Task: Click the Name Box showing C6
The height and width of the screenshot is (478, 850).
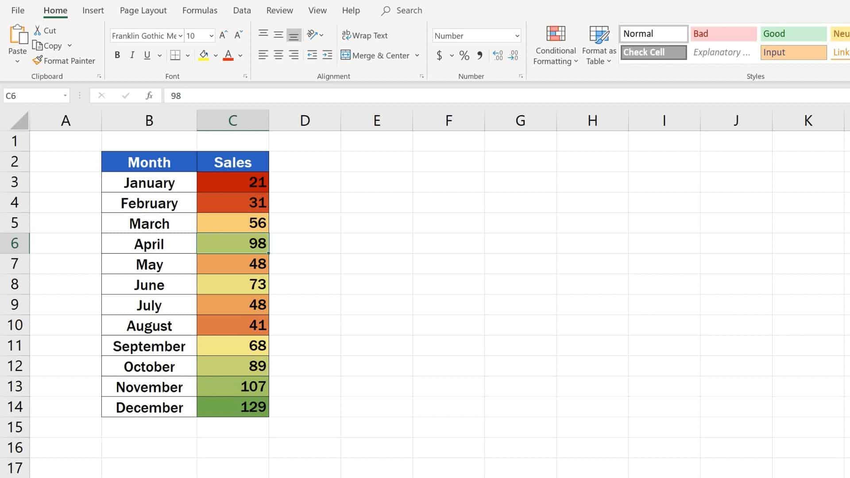Action: pos(31,96)
